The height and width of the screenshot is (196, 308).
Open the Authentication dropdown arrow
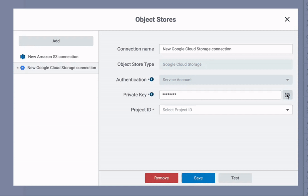287,80
